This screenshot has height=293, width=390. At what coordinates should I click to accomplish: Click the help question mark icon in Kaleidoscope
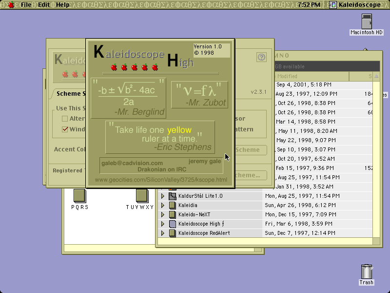point(261,57)
